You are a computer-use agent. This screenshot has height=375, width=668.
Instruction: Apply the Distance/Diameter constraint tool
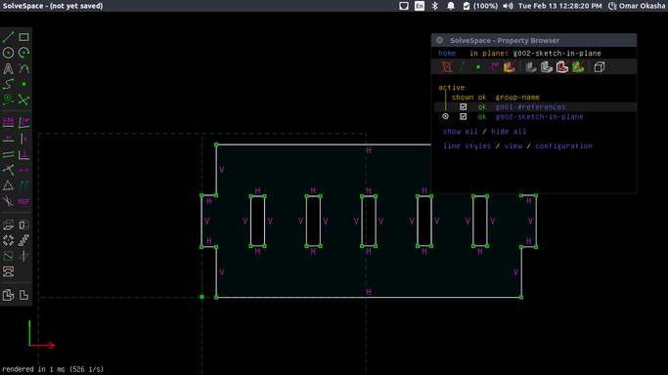8,123
